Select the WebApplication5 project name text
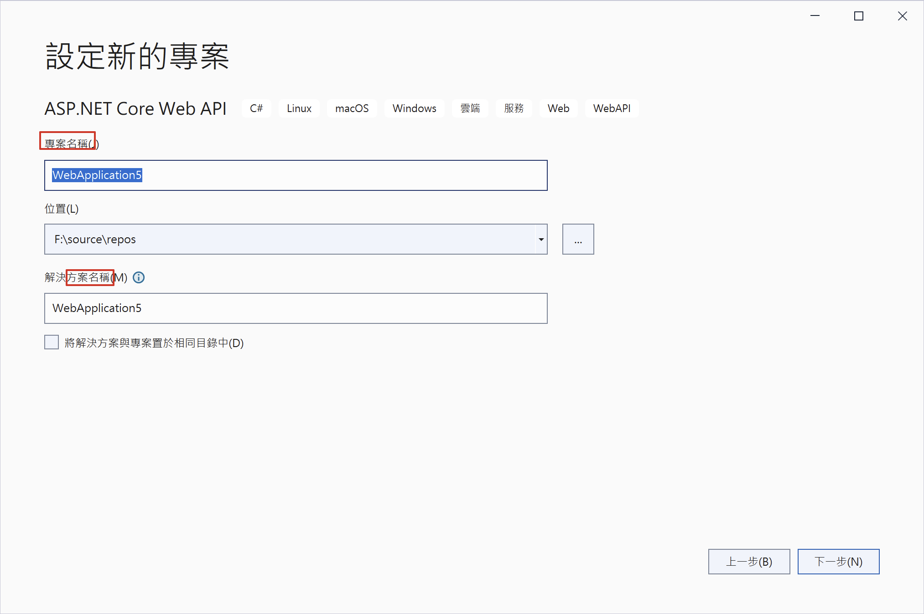The width and height of the screenshot is (924, 614). pyautogui.click(x=97, y=175)
